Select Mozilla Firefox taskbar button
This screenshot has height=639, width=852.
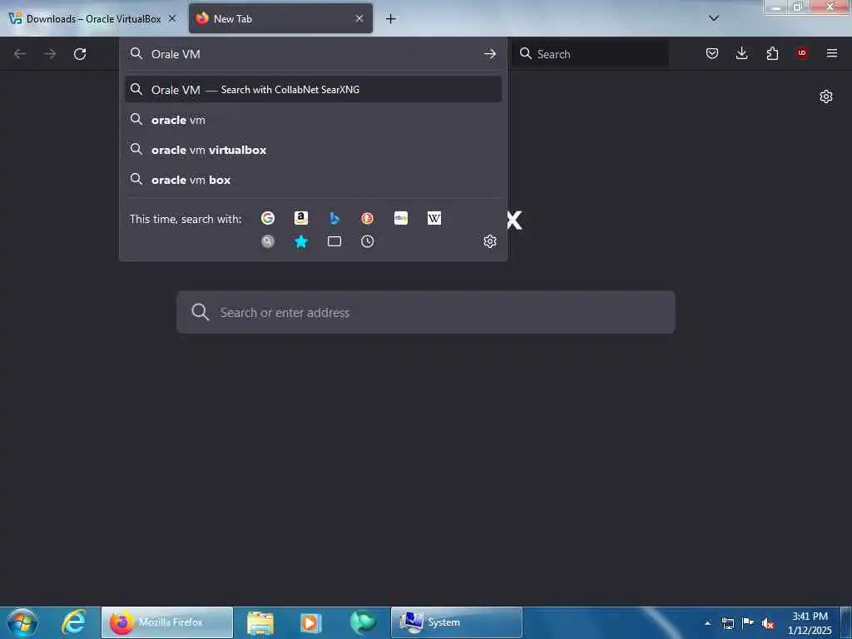pos(167,622)
